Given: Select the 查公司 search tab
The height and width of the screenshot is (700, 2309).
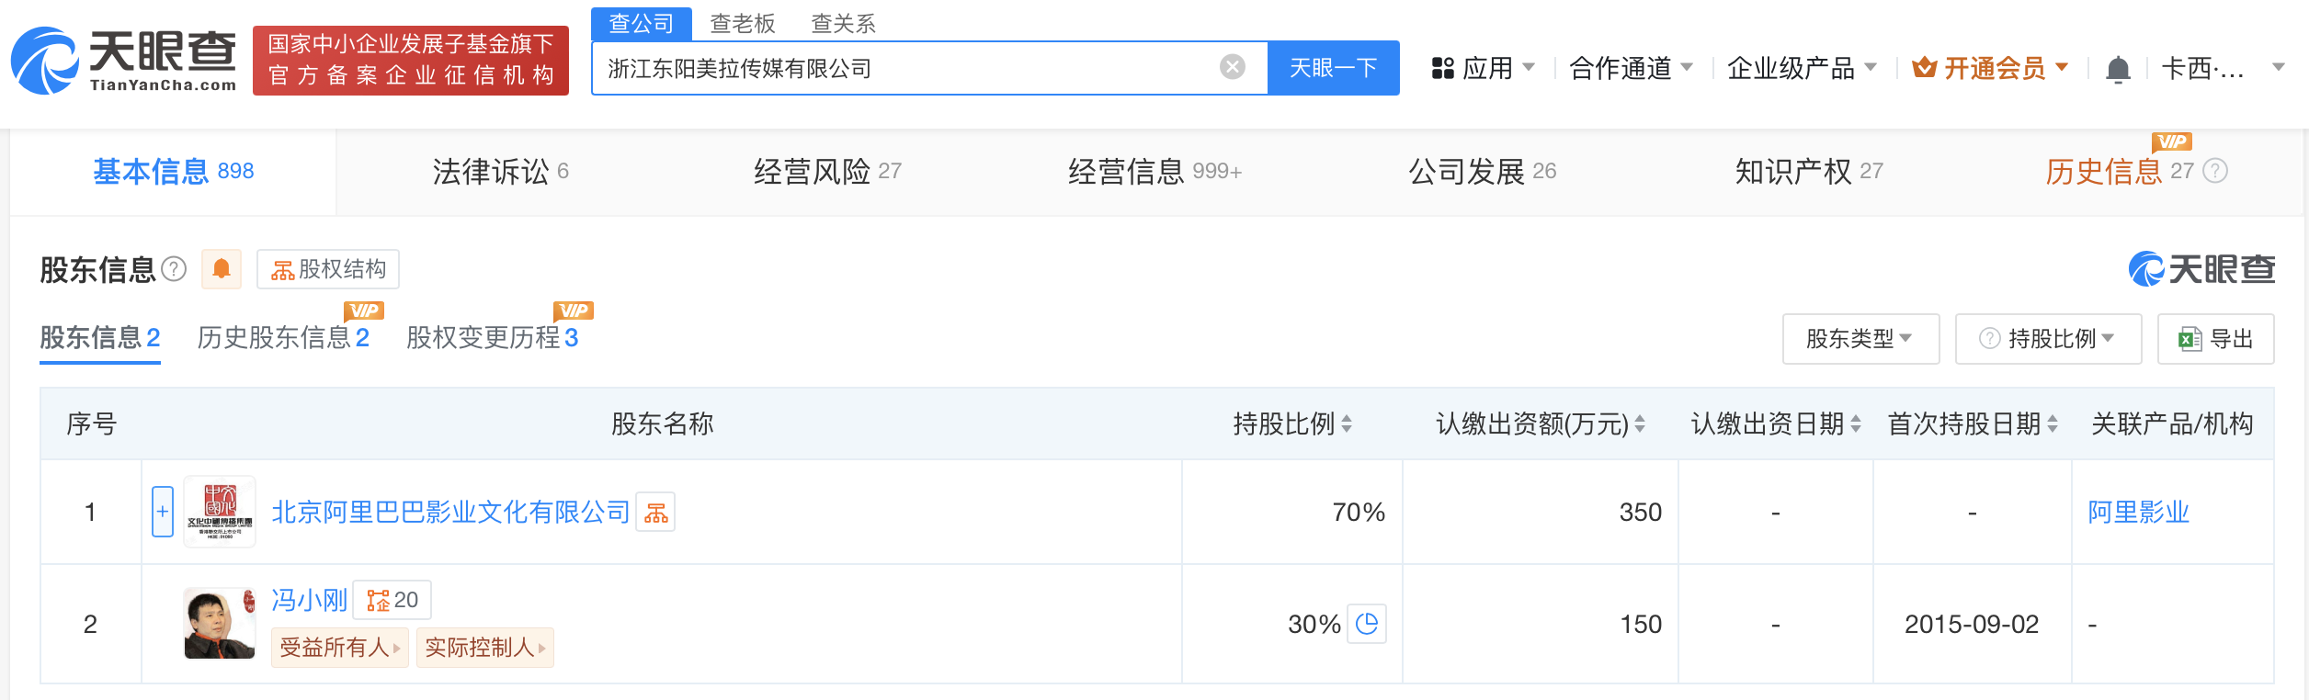Looking at the screenshot, I should 641,24.
